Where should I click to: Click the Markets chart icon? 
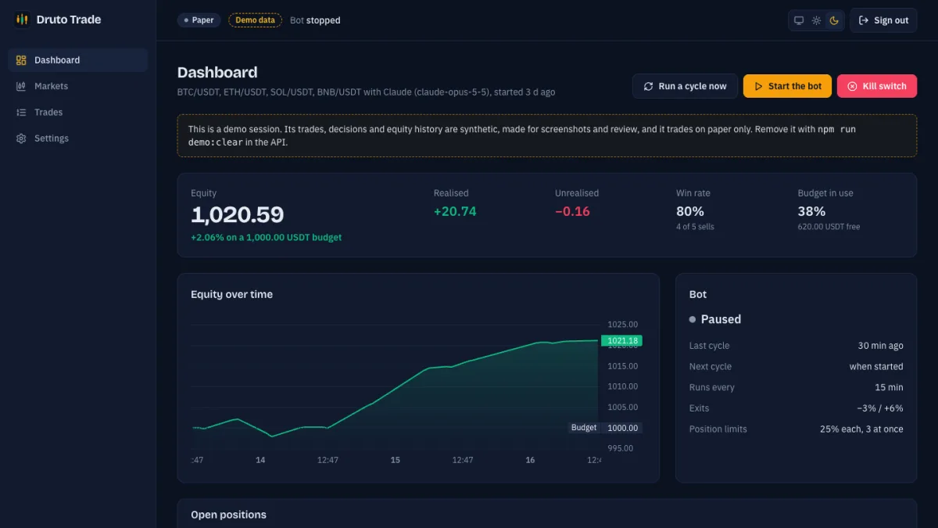point(21,86)
